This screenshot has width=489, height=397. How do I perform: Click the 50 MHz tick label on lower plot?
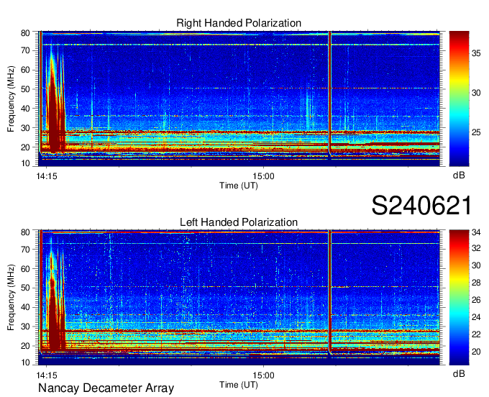(x=25, y=288)
